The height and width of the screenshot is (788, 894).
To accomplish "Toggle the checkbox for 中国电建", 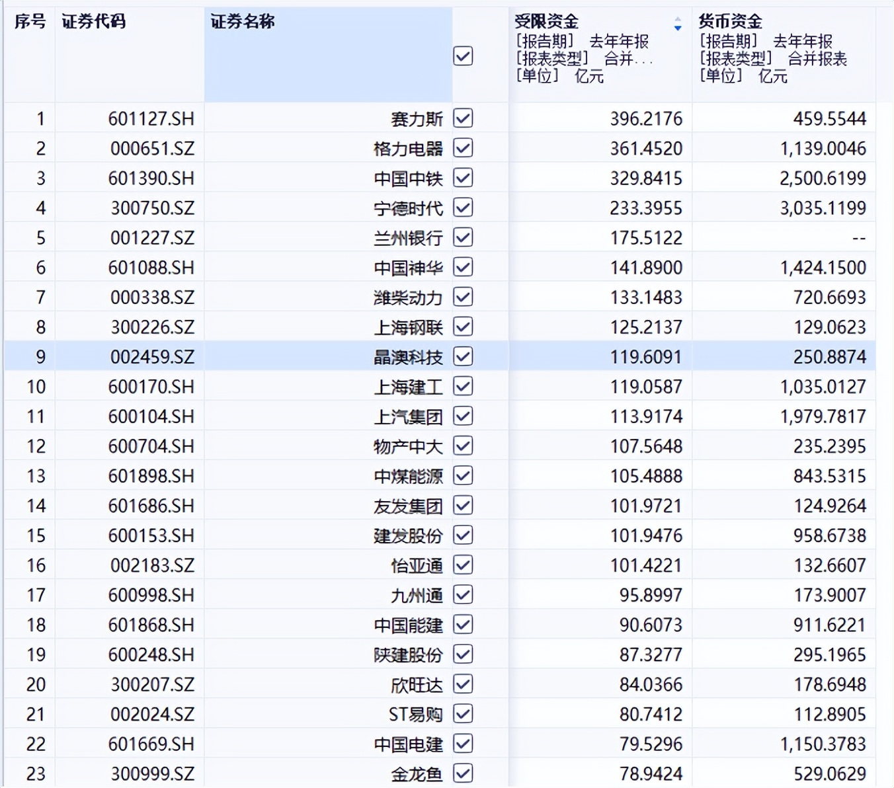I will [x=463, y=743].
